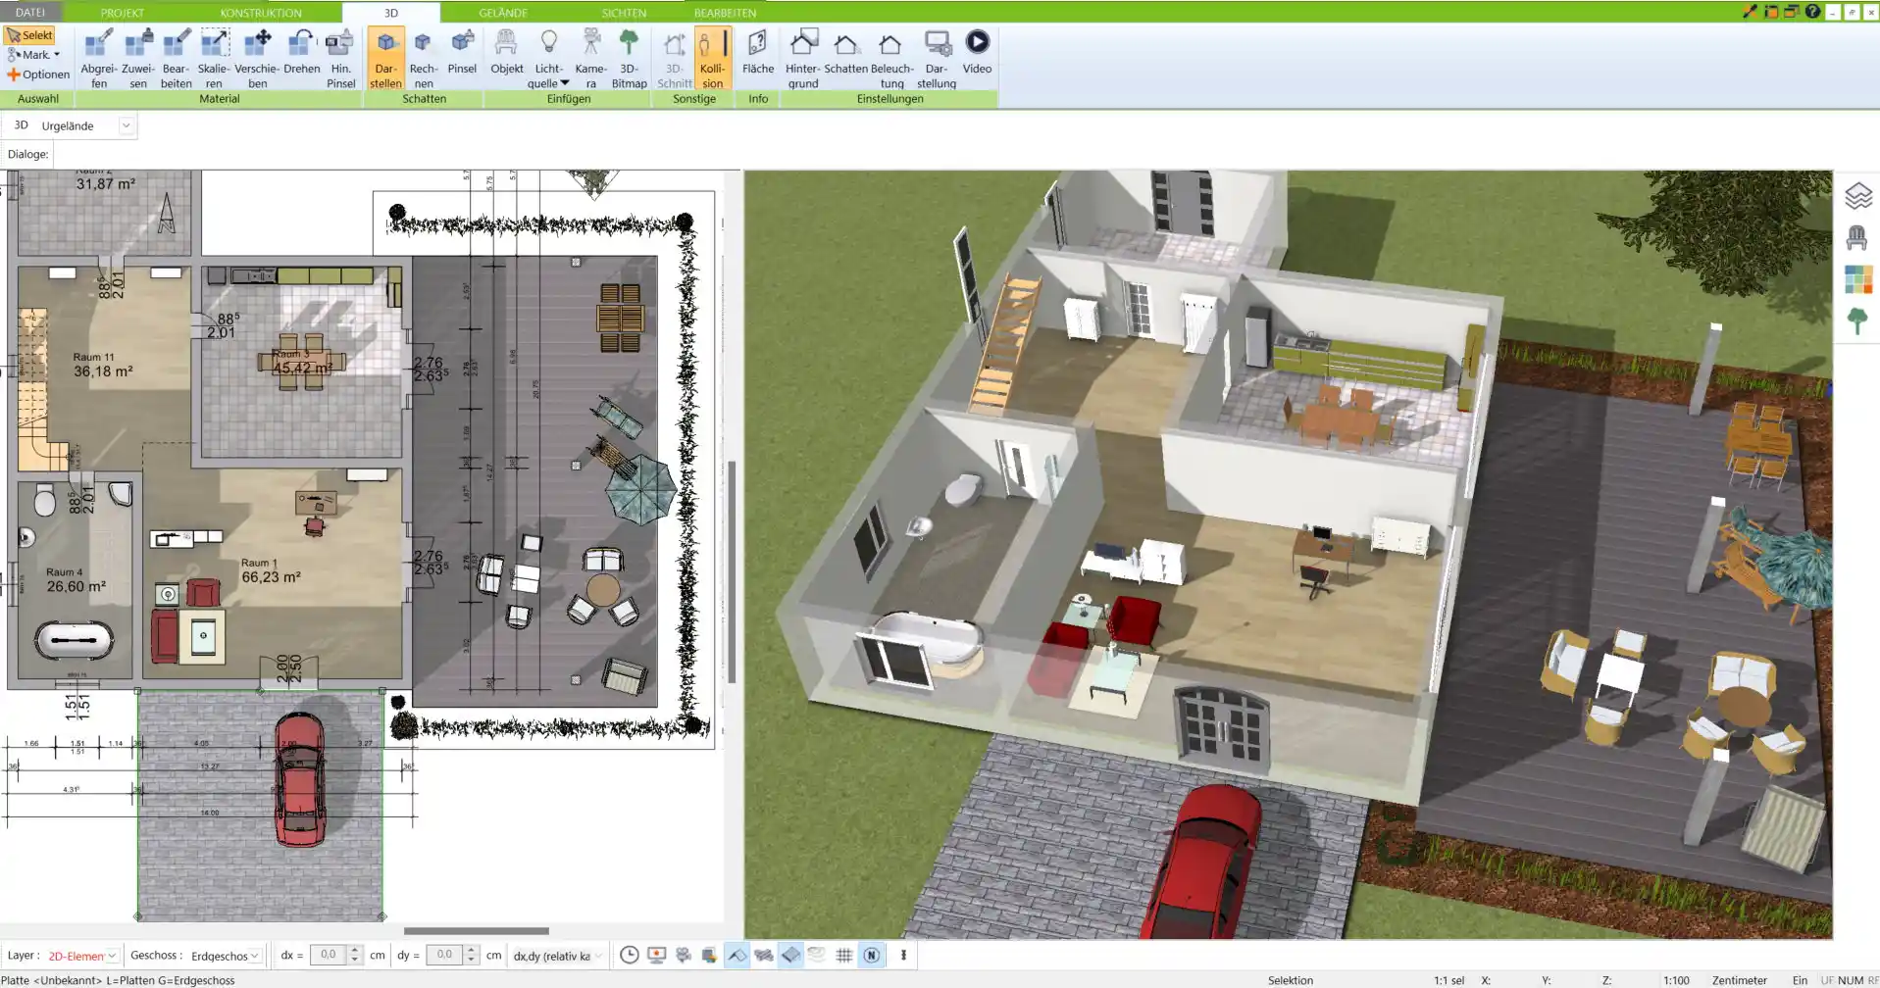This screenshot has width=1880, height=988.
Task: Open the plants tree icon on sidebar
Action: [1856, 321]
